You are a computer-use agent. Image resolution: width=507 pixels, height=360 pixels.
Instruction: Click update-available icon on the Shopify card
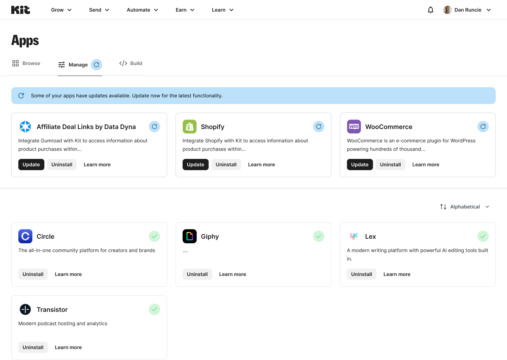[319, 127]
